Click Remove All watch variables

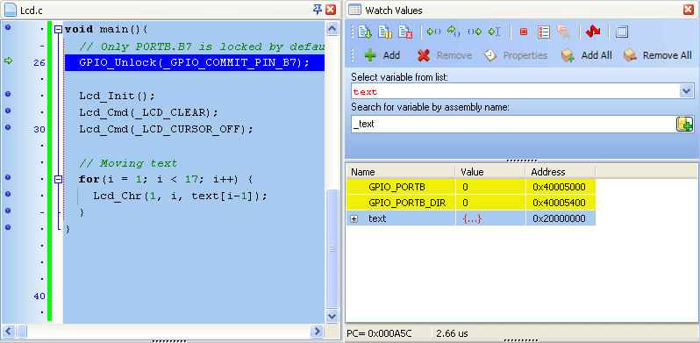[x=658, y=55]
